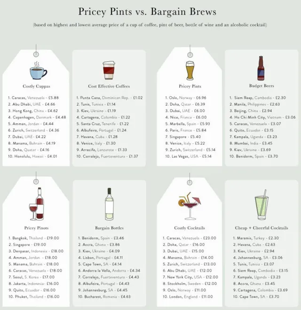
Task: Click the subtitle text under the title
Action: click(x=150, y=24)
